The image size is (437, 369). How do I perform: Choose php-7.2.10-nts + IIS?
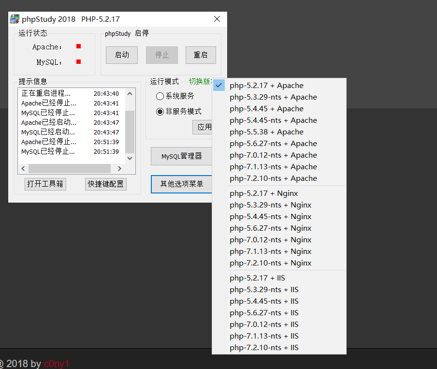(x=279, y=348)
